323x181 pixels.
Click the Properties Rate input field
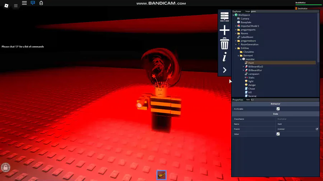pos(284,100)
